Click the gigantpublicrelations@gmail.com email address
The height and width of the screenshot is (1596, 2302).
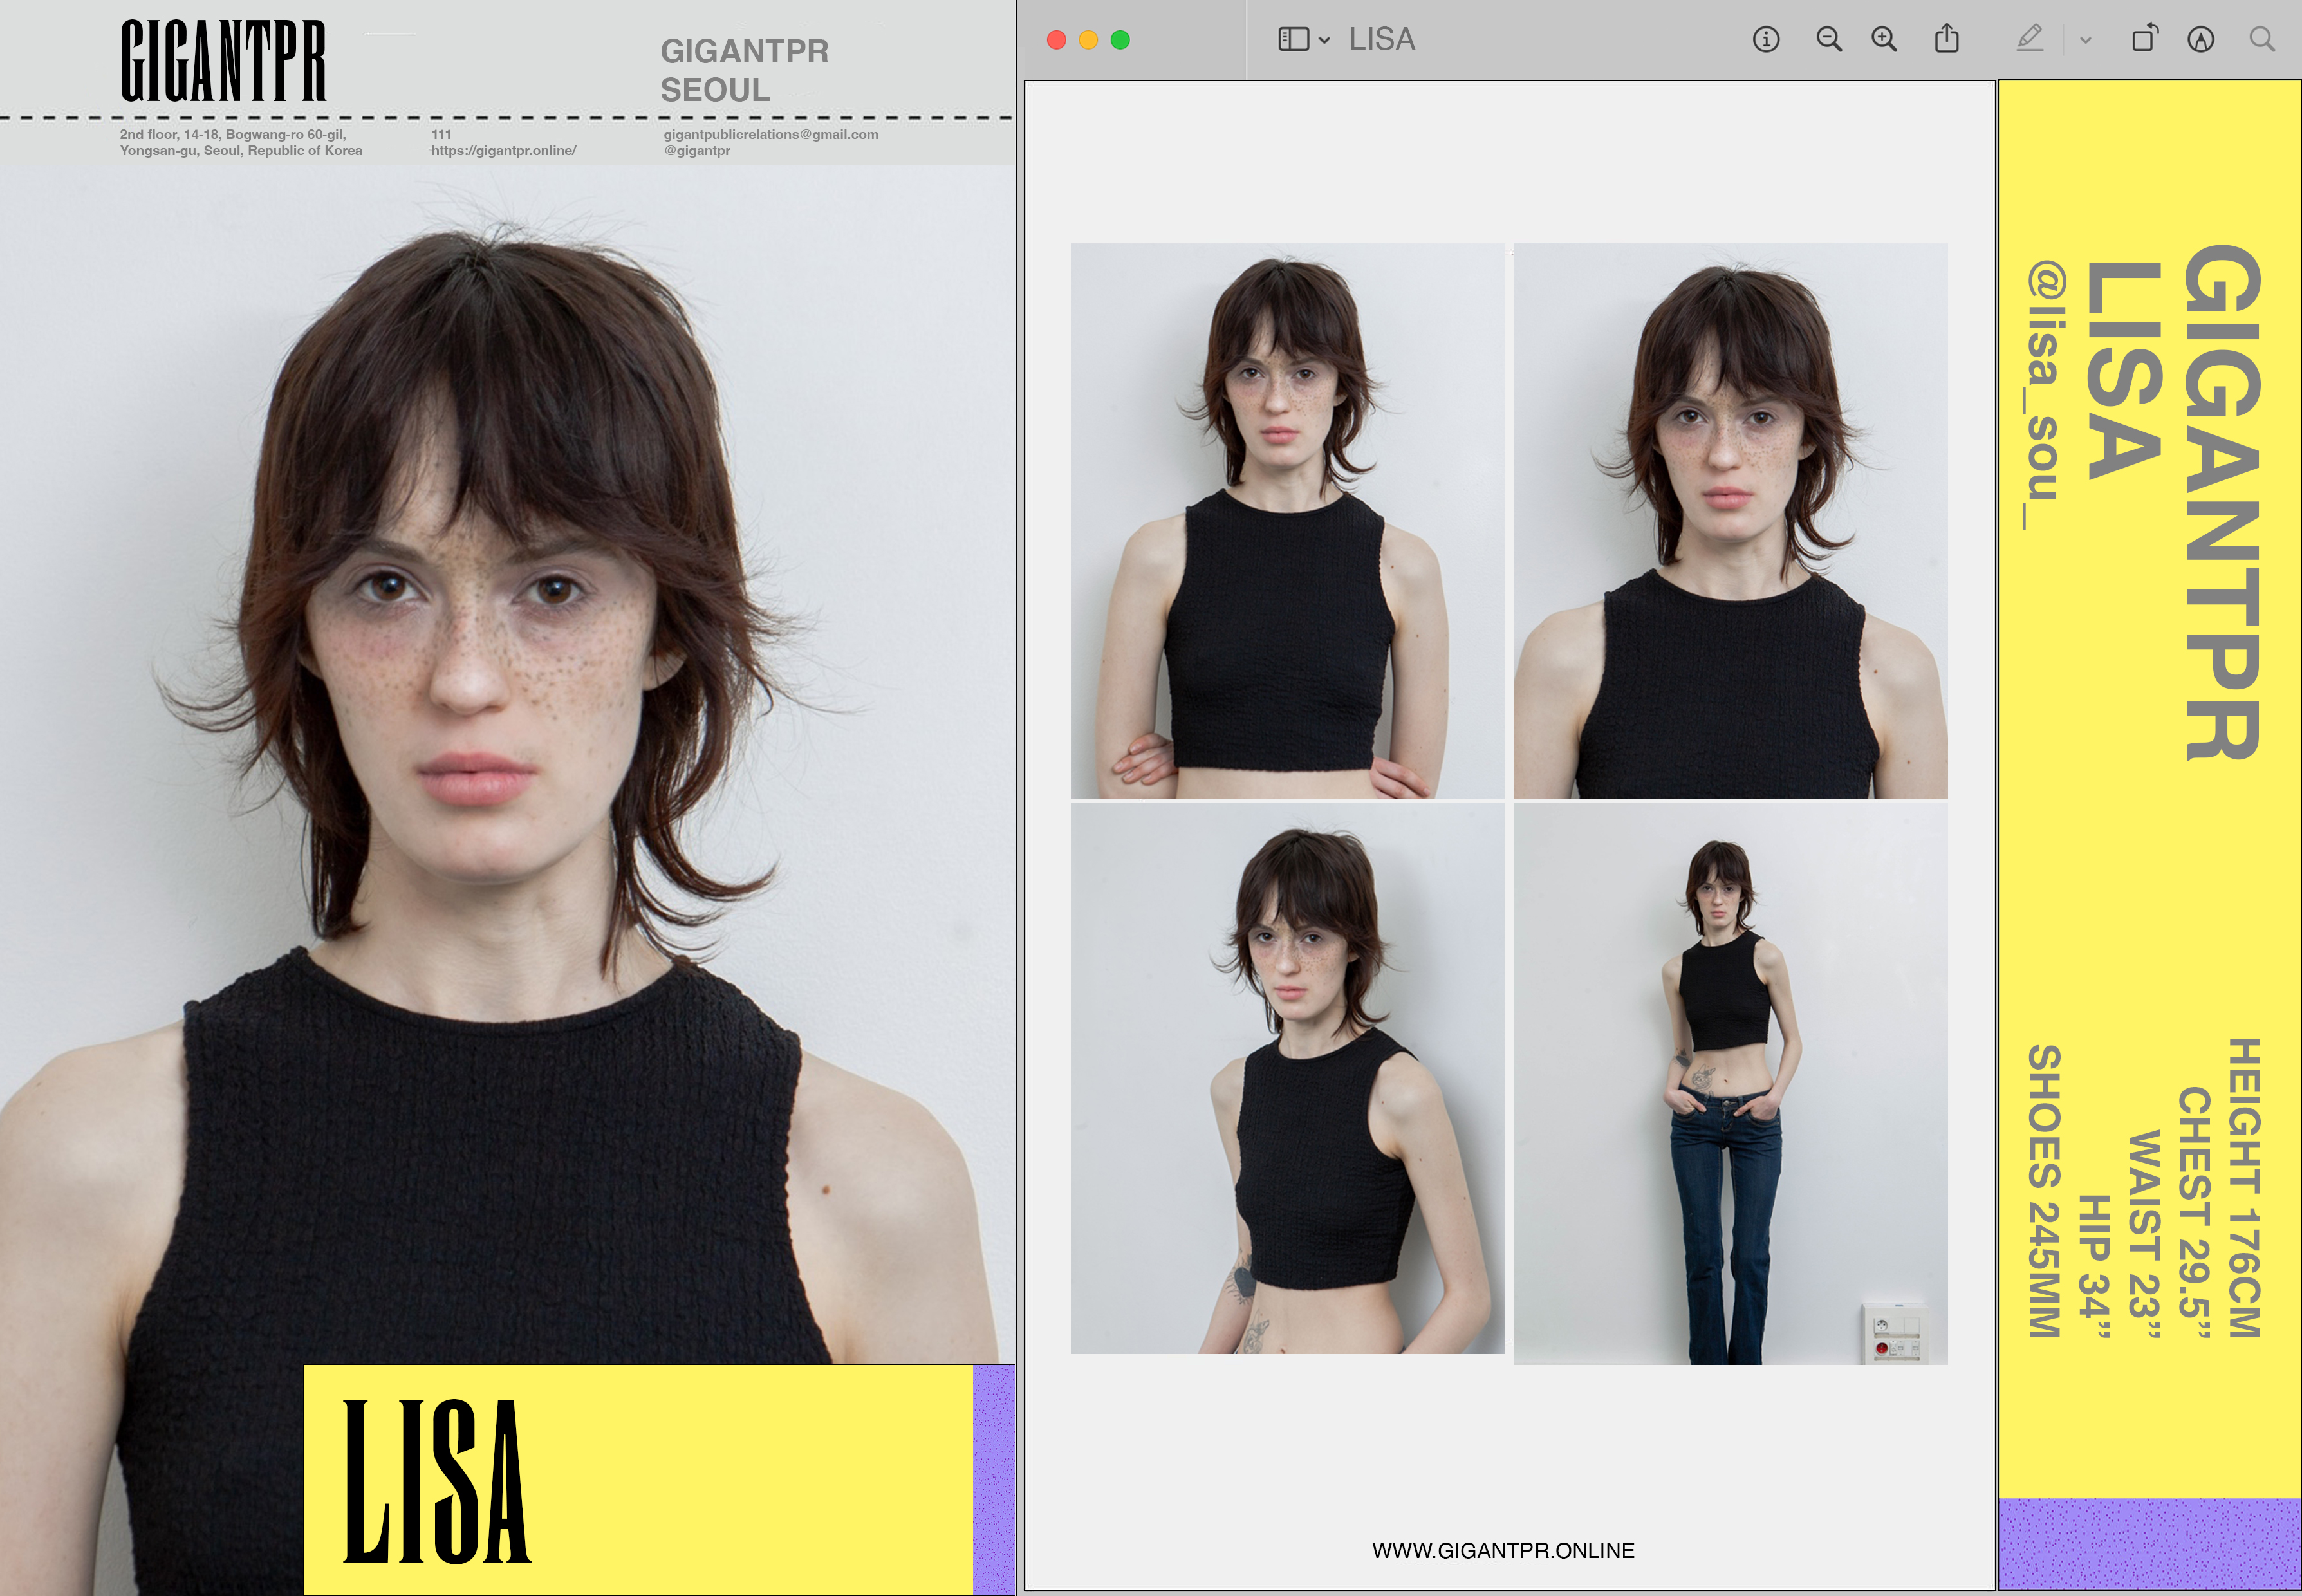pyautogui.click(x=770, y=134)
